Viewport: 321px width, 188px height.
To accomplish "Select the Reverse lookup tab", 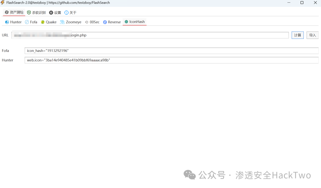I will tap(112, 22).
